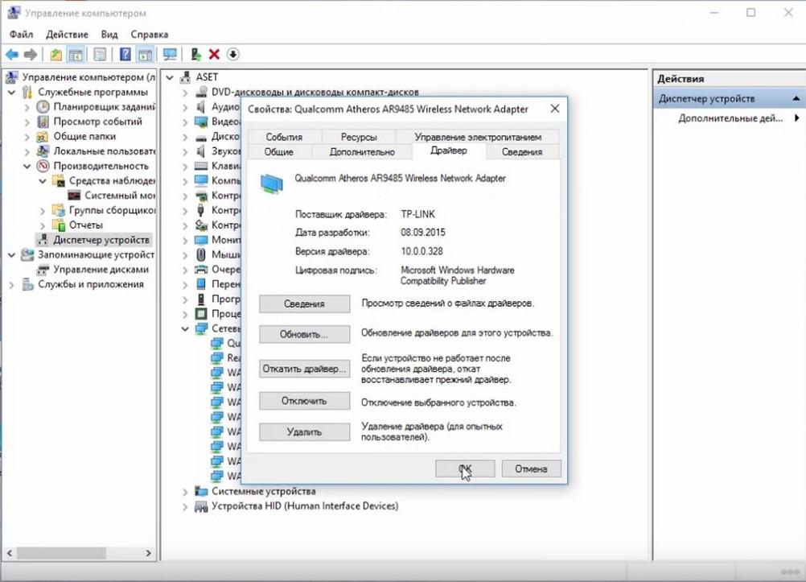The image size is (806, 582).
Task: Click the Обновить... button
Action: [304, 334]
